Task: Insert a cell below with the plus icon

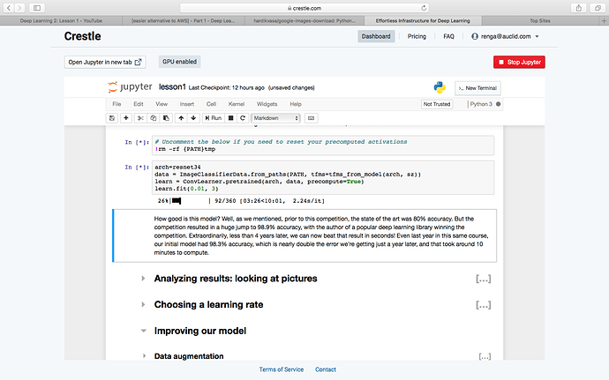Action: (126, 117)
